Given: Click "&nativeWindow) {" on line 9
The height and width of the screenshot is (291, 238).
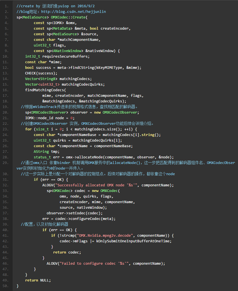Looking at the screenshot, I should (102, 51).
